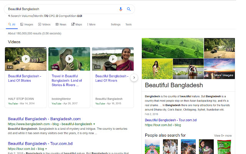246x154 pixels.
Task: Play the 10:09 Travel in Beautiful Bangladesh video
Action: click(x=69, y=59)
